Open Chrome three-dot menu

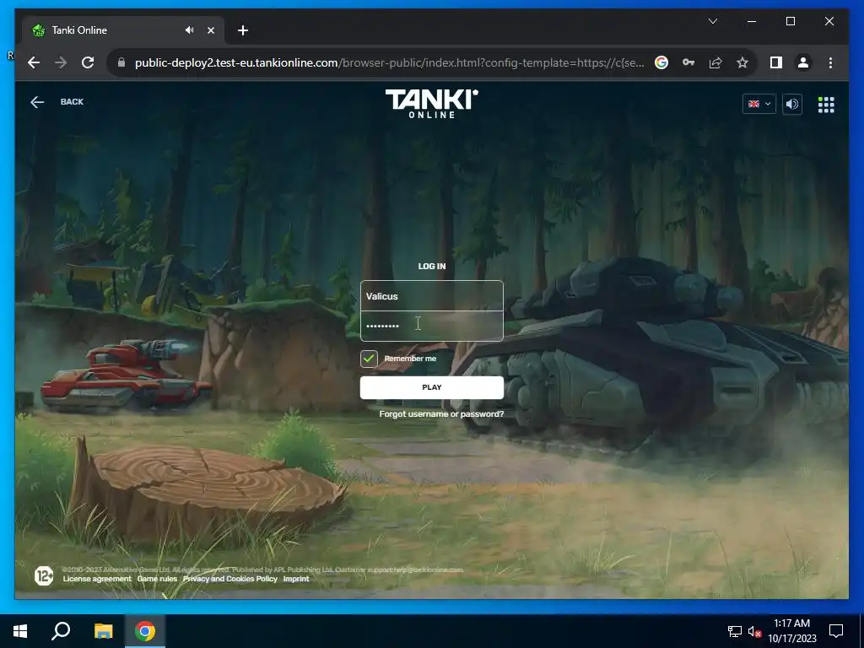tap(830, 62)
